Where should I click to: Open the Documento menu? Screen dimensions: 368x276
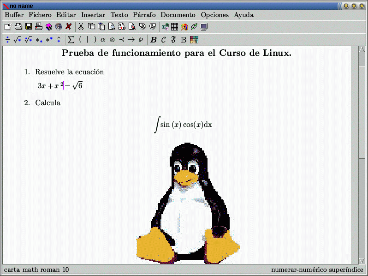tap(178, 15)
